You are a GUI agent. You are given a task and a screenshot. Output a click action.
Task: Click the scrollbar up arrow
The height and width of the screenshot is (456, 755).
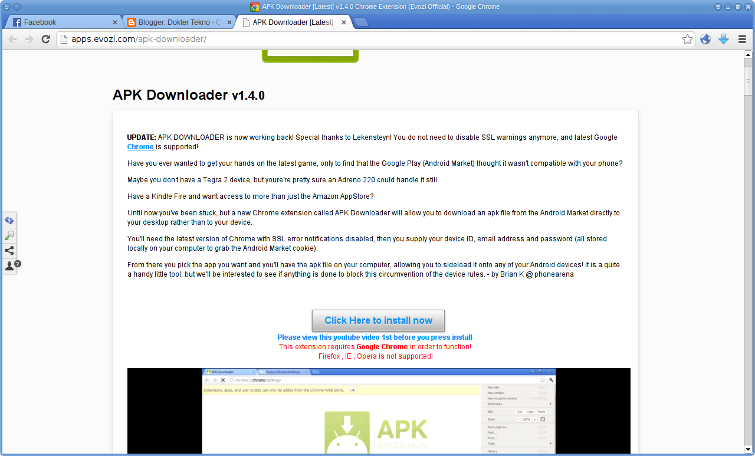pos(748,54)
